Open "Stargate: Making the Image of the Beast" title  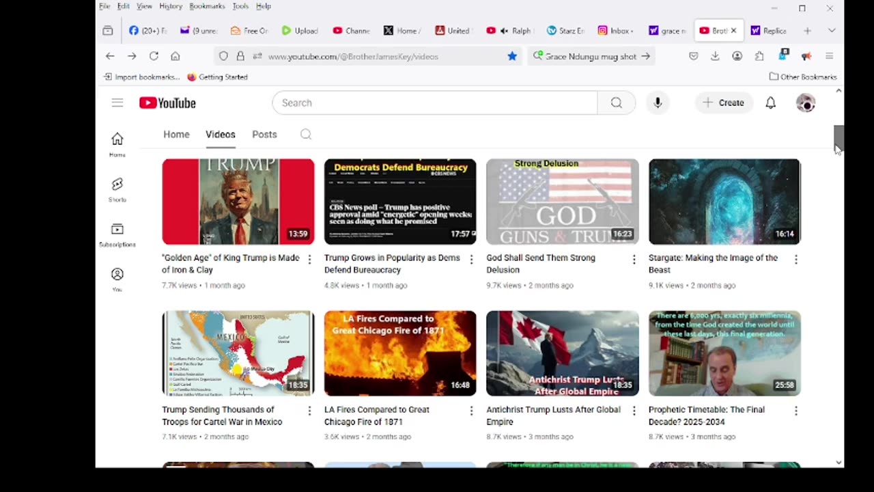[x=713, y=264]
